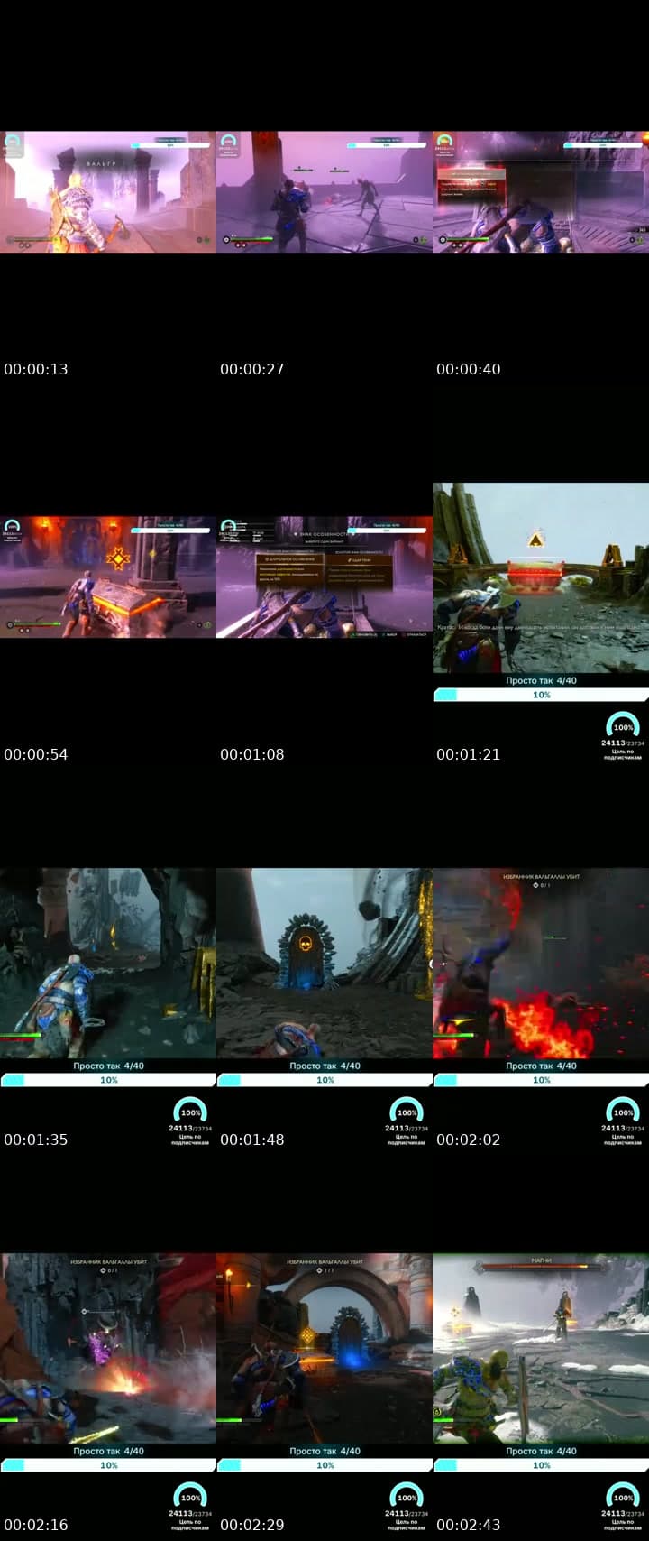Click the timestamp text 00:01:08
Image resolution: width=649 pixels, height=1541 pixels.
click(252, 754)
